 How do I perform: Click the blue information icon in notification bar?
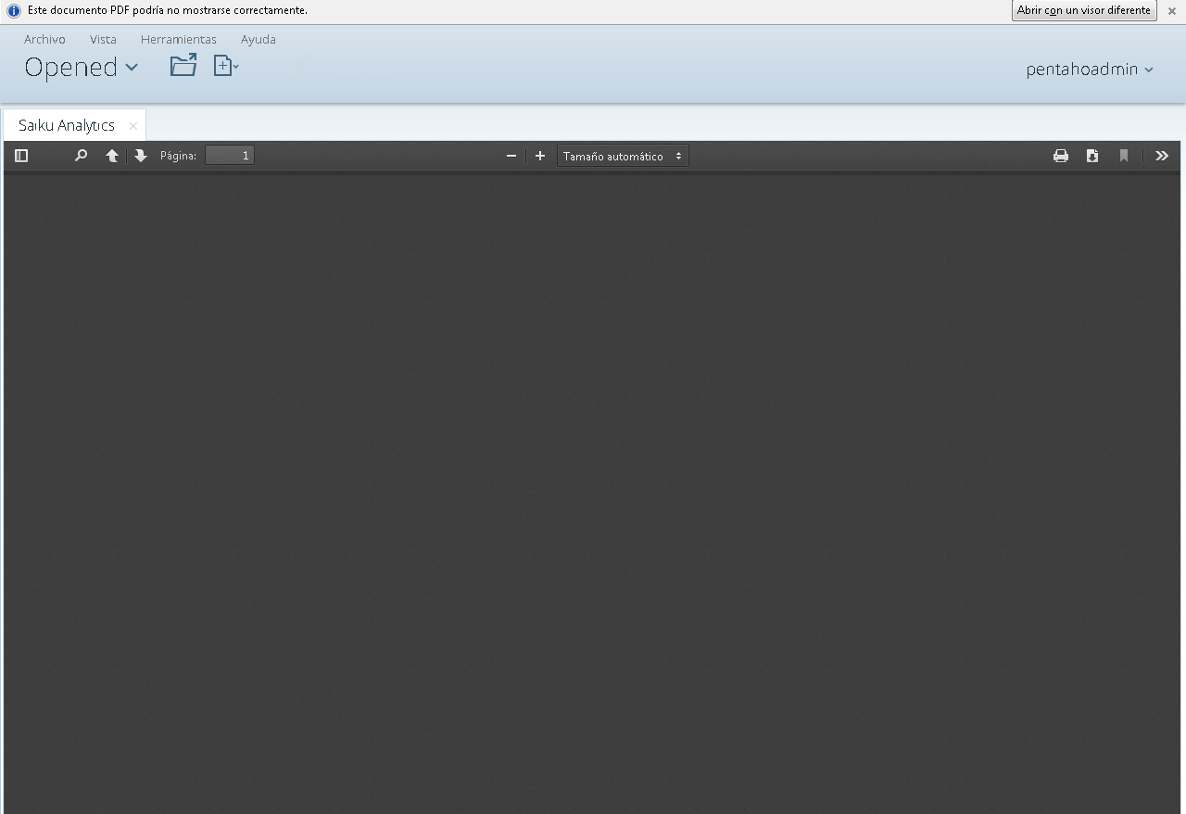pyautogui.click(x=14, y=11)
